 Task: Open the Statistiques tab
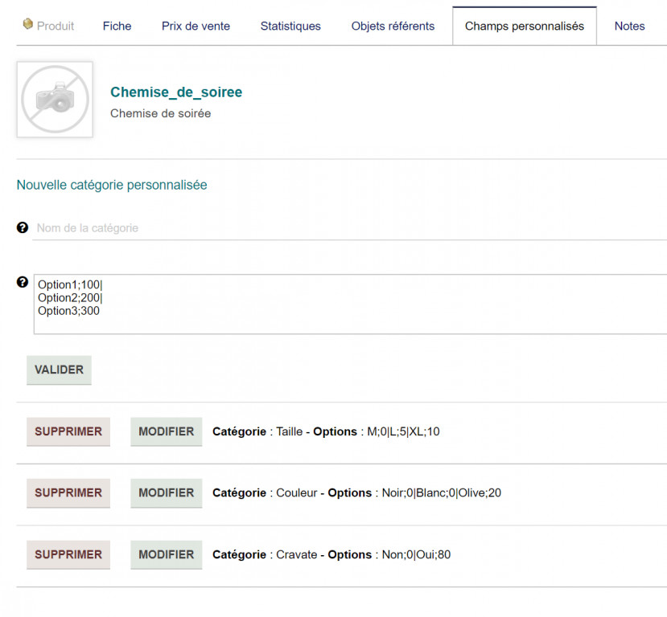[290, 26]
